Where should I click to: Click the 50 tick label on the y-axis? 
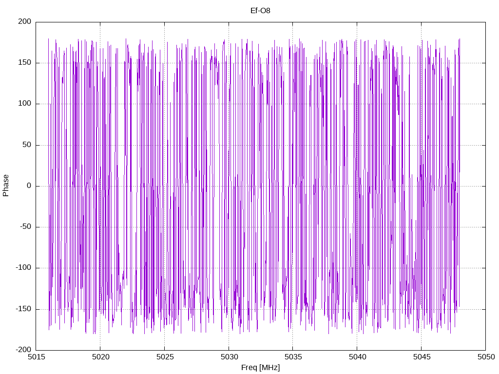tap(27, 145)
